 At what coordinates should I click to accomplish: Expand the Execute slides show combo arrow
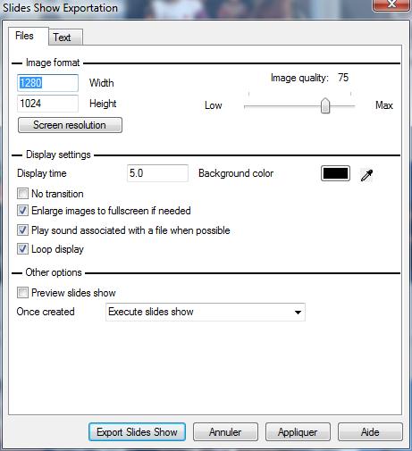coord(298,313)
